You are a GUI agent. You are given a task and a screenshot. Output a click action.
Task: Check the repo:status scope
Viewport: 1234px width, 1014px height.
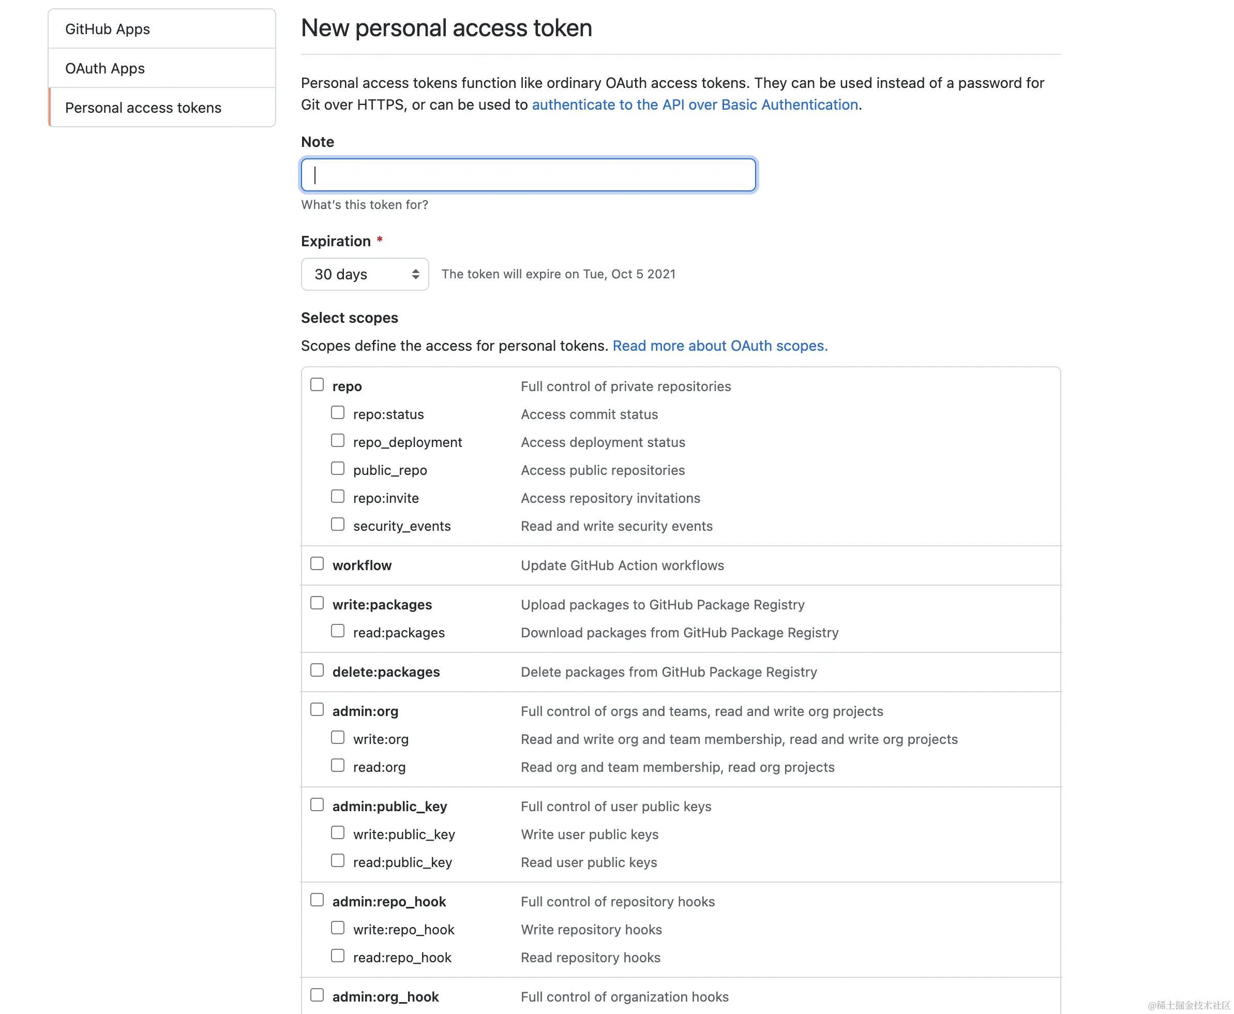pos(338,413)
